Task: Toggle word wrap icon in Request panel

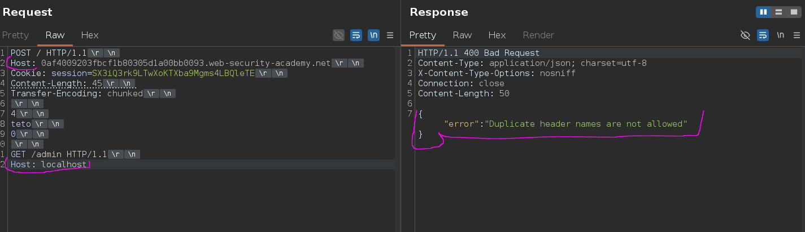Action: click(356, 35)
